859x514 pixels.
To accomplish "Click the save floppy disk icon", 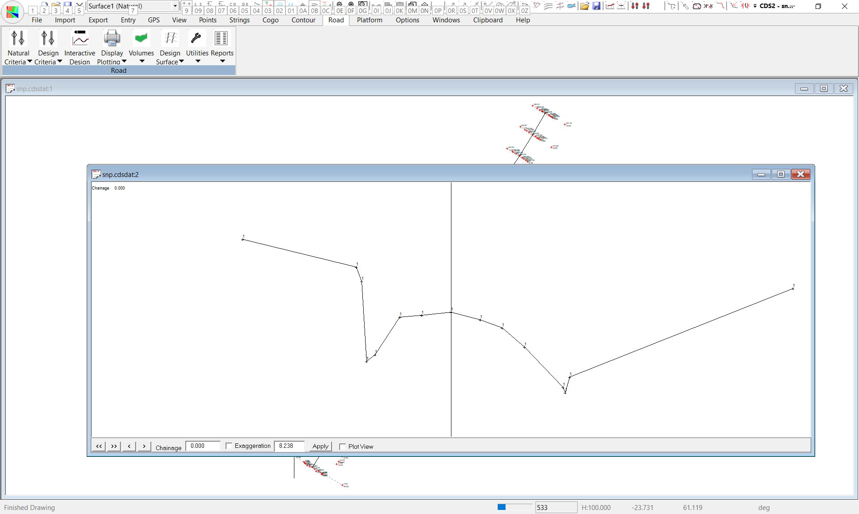I will (596, 6).
